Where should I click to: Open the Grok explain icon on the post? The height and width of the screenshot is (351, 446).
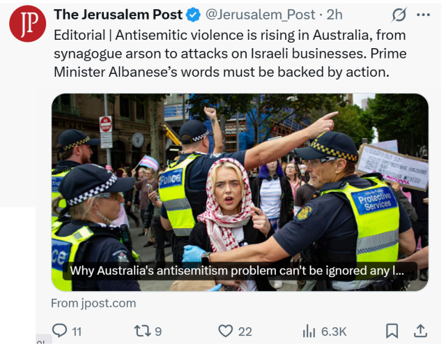(399, 15)
